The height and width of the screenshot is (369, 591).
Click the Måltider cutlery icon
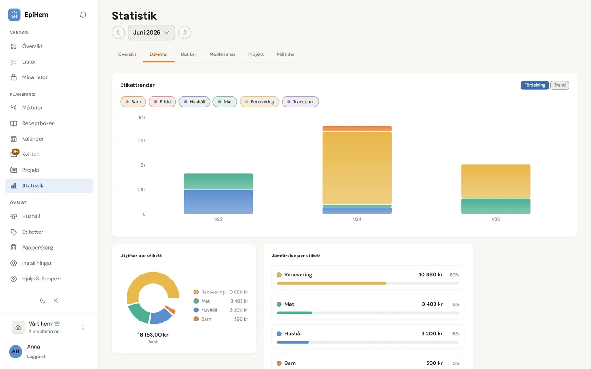click(x=14, y=108)
